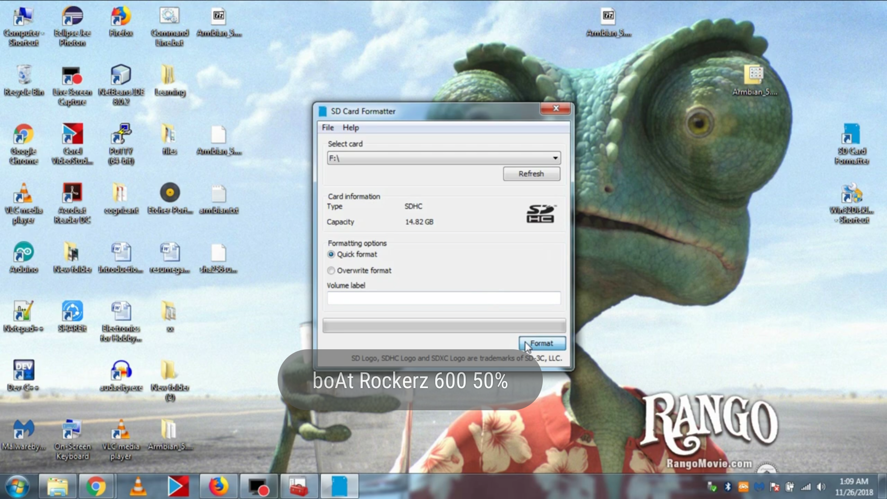
Task: Open the Windows Start menu
Action: pos(18,487)
